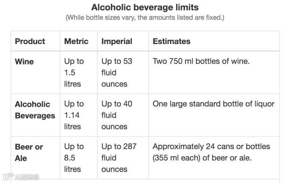Click the 'Up to 1.5 litres' cell
Image resolution: width=296 pixels, height=183 pixels.
coord(74,72)
